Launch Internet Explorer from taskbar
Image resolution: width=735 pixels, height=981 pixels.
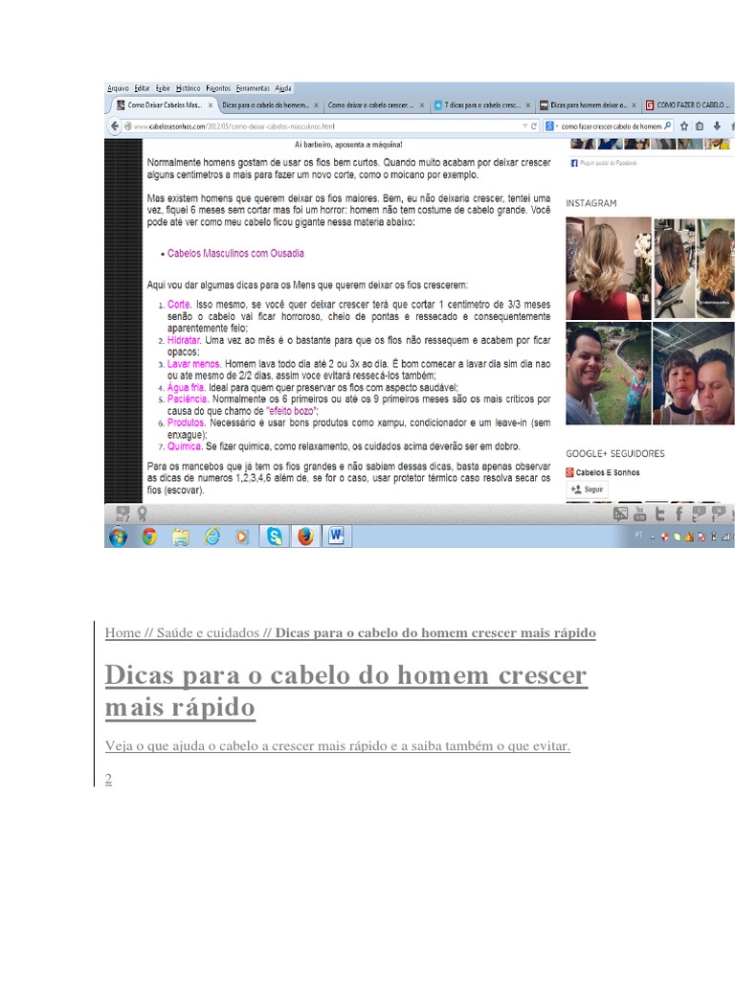pyautogui.click(x=212, y=536)
